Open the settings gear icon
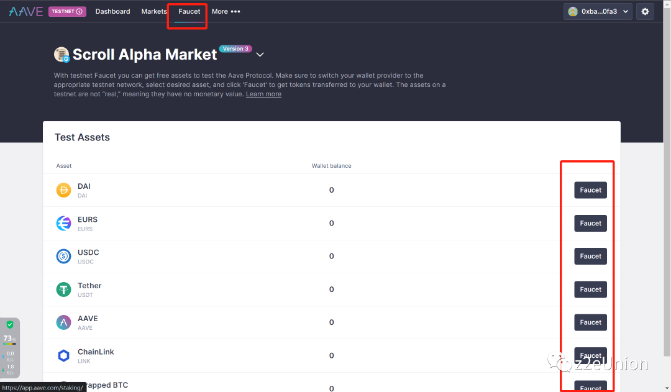The height and width of the screenshot is (392, 671). [645, 11]
